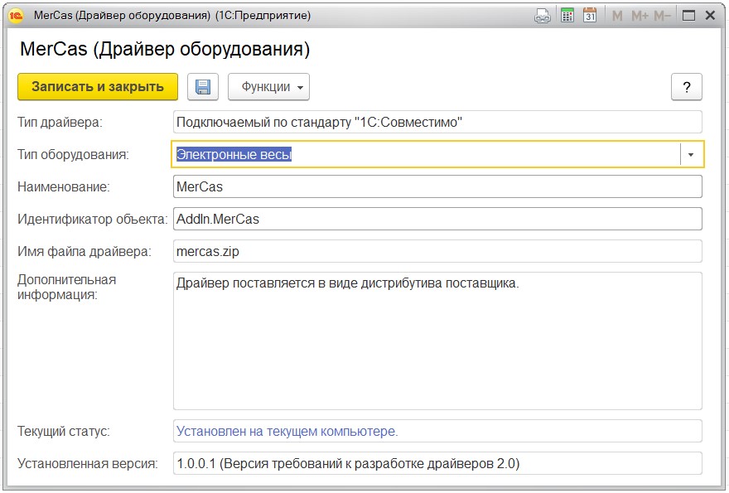729x493 pixels.
Task: Click the Дополнительная информация text area
Action: [437, 340]
